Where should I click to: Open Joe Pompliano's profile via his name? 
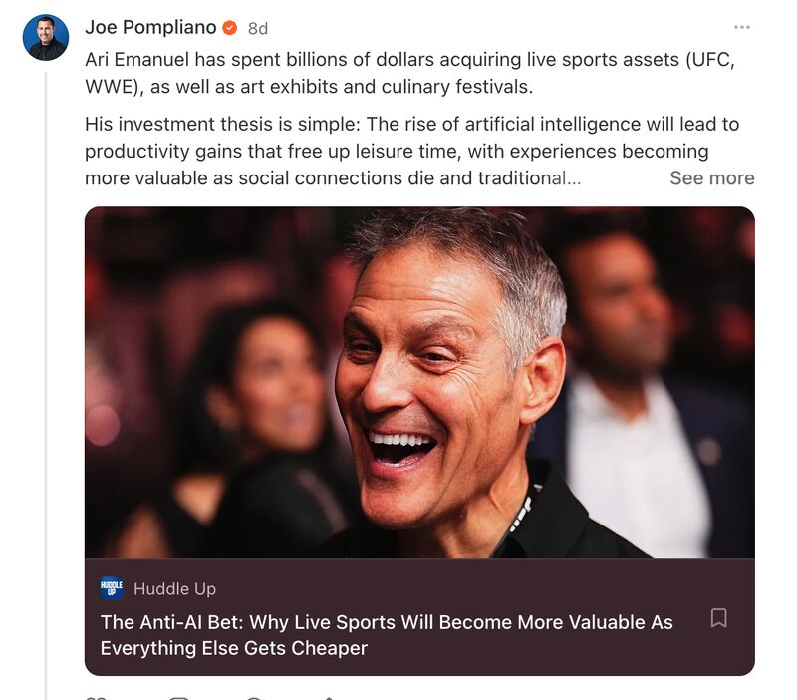pyautogui.click(x=149, y=29)
